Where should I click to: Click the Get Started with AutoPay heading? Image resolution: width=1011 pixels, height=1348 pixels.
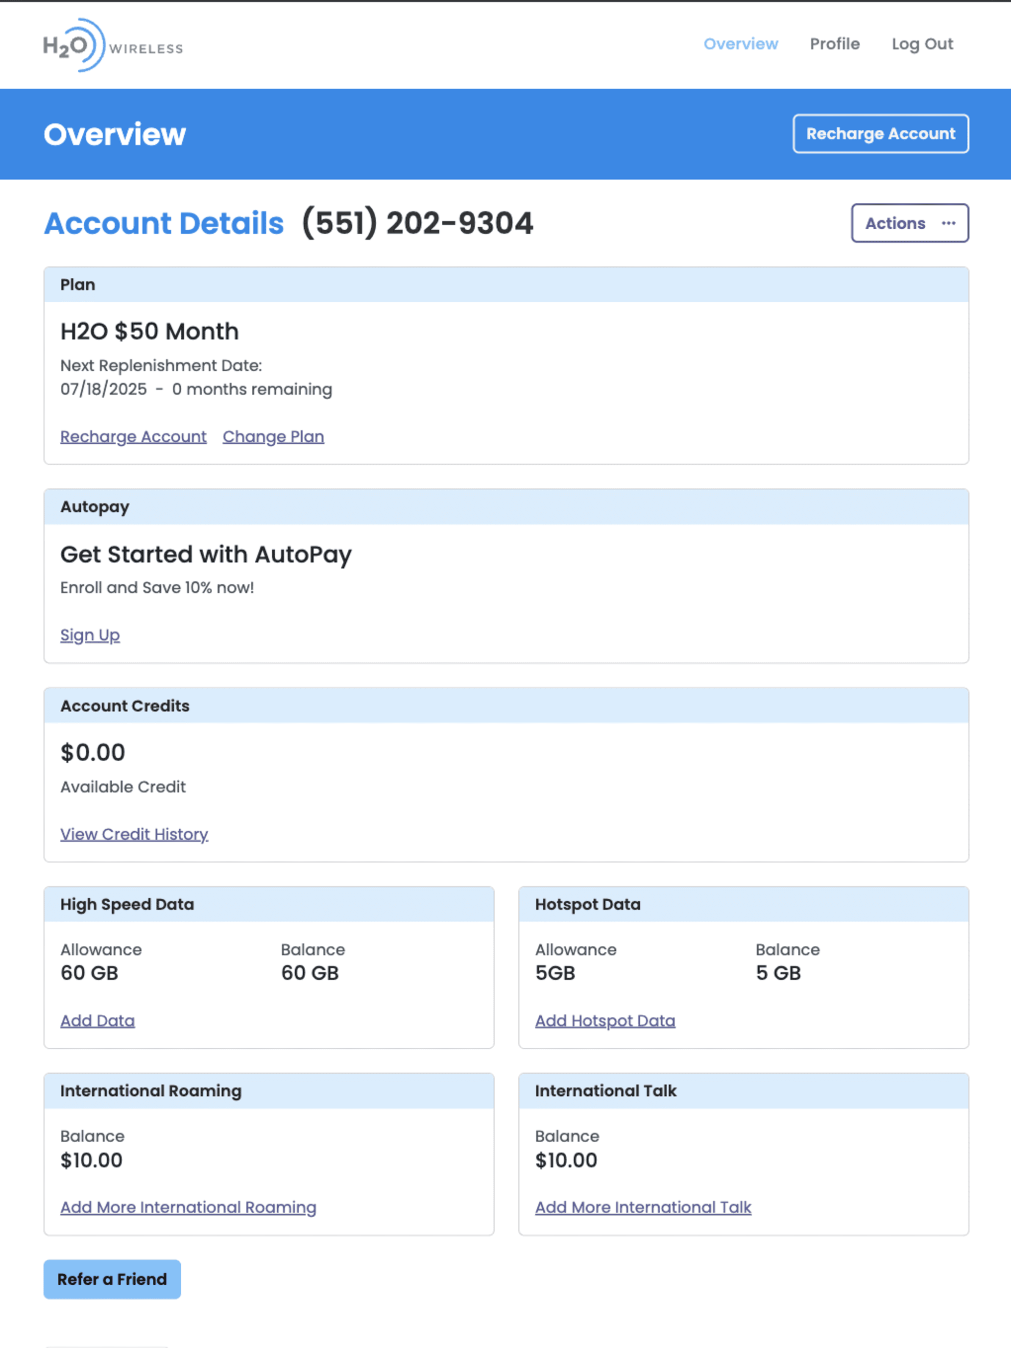[x=206, y=554]
